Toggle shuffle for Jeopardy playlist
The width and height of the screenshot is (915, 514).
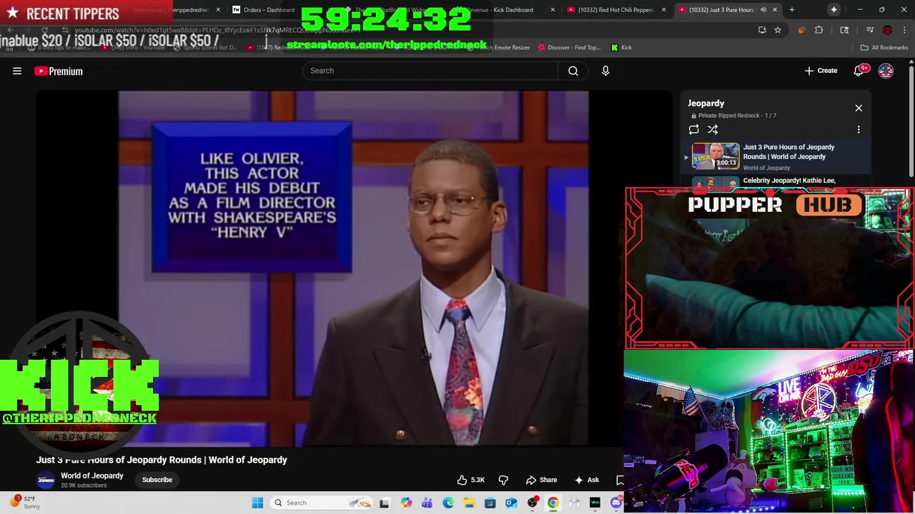[713, 129]
